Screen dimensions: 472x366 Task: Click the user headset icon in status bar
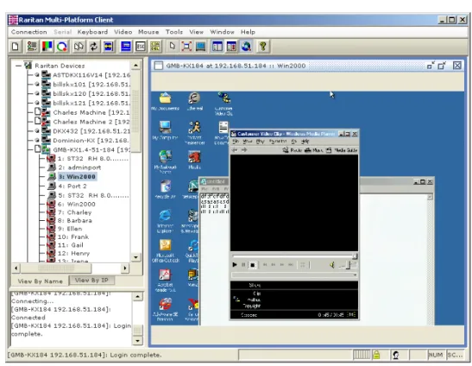(395, 355)
